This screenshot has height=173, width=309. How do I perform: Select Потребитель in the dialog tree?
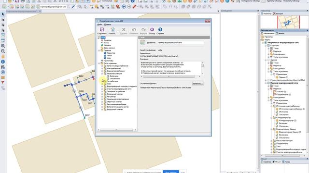click(112, 81)
